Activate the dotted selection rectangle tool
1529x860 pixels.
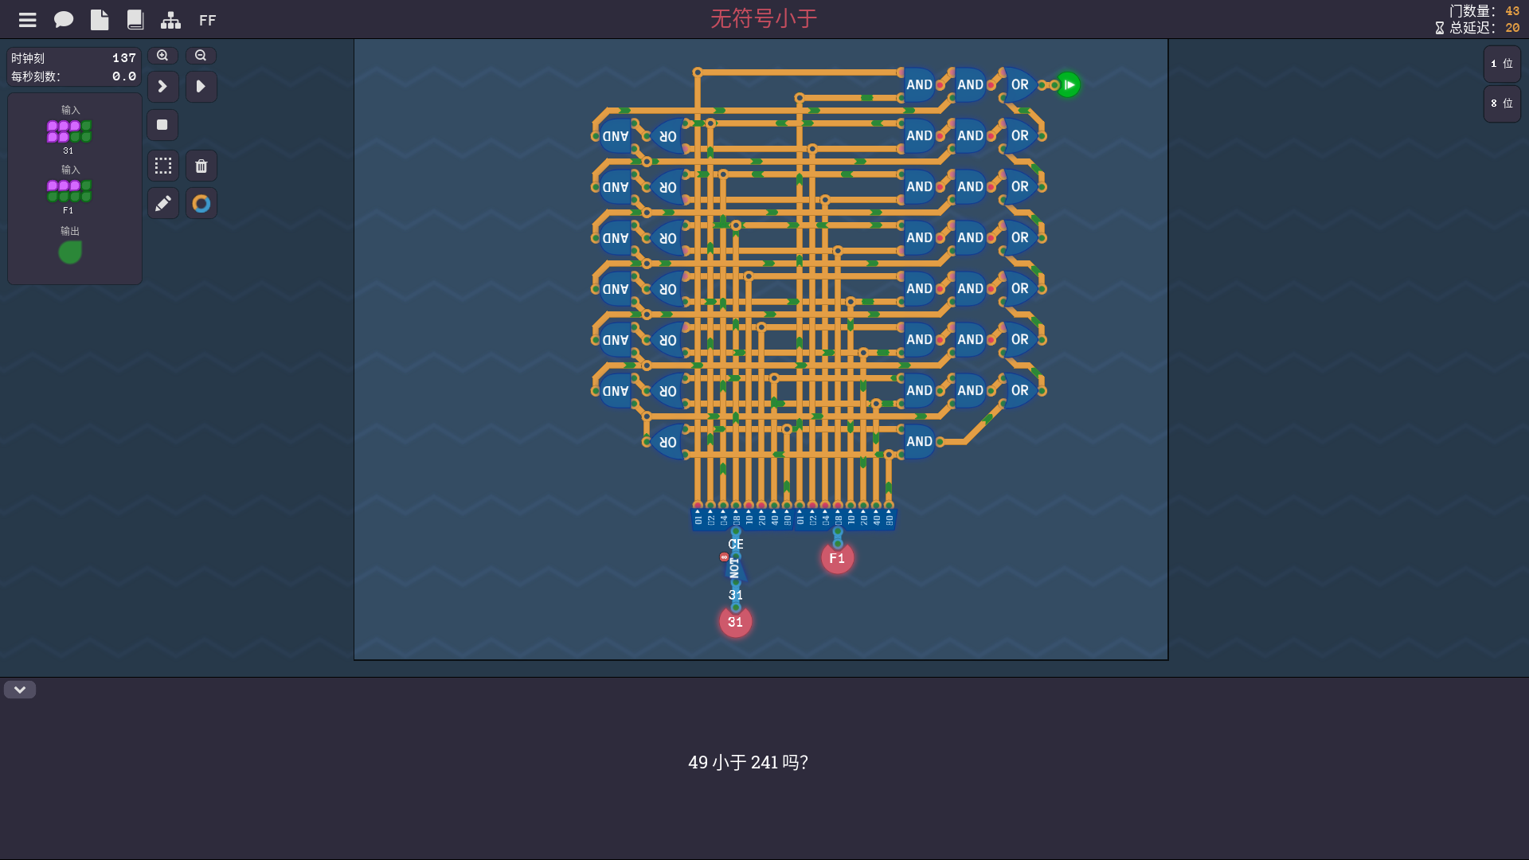click(163, 166)
